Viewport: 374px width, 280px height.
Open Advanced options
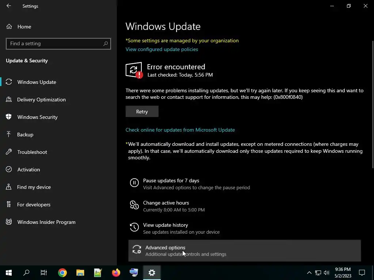[x=244, y=251]
